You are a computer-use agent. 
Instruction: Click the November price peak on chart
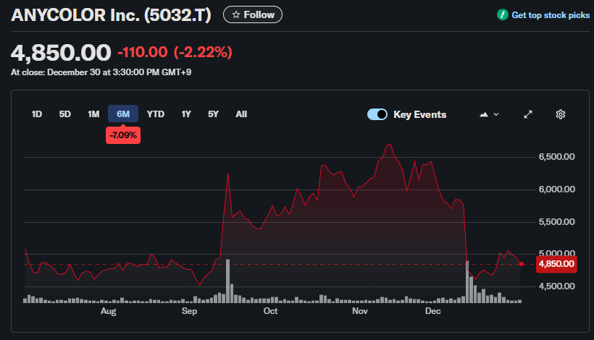(x=390, y=145)
